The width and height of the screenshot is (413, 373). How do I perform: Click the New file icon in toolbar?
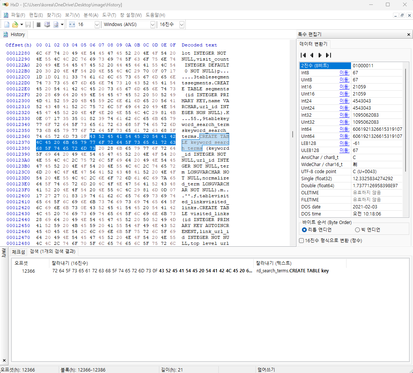coord(7,25)
